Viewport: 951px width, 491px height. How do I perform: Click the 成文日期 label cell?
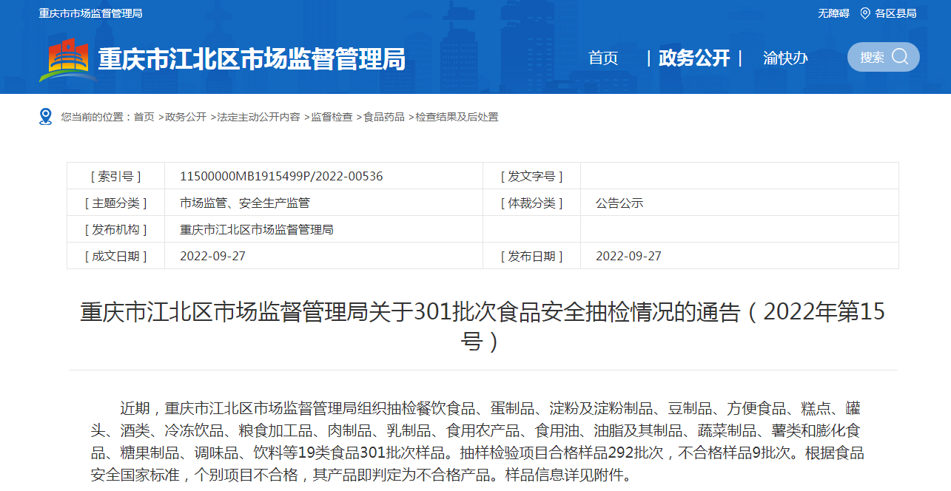(x=116, y=256)
